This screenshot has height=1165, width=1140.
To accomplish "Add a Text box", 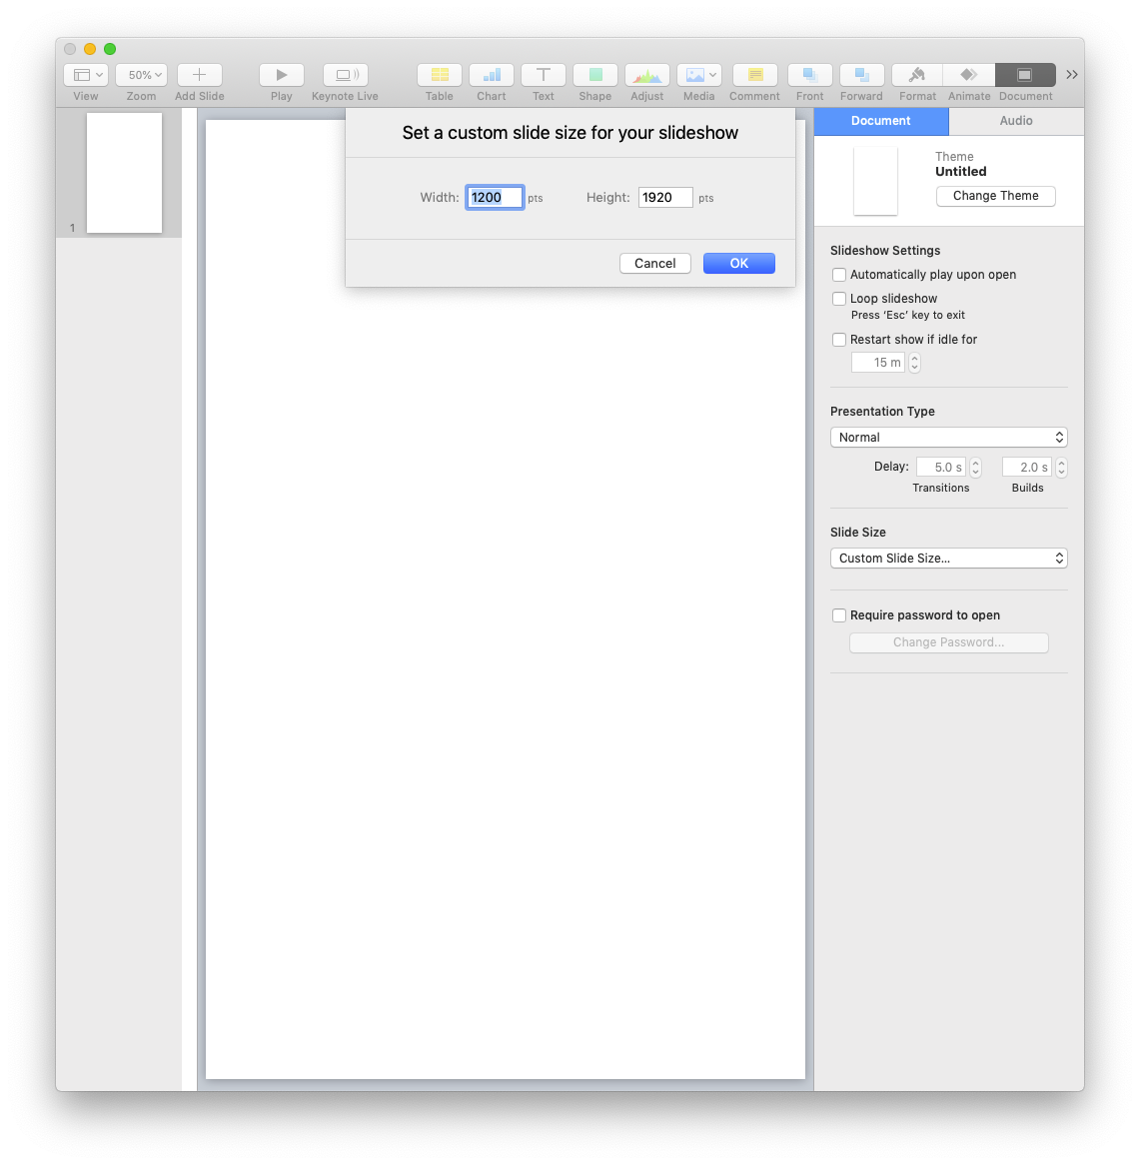I will [543, 75].
